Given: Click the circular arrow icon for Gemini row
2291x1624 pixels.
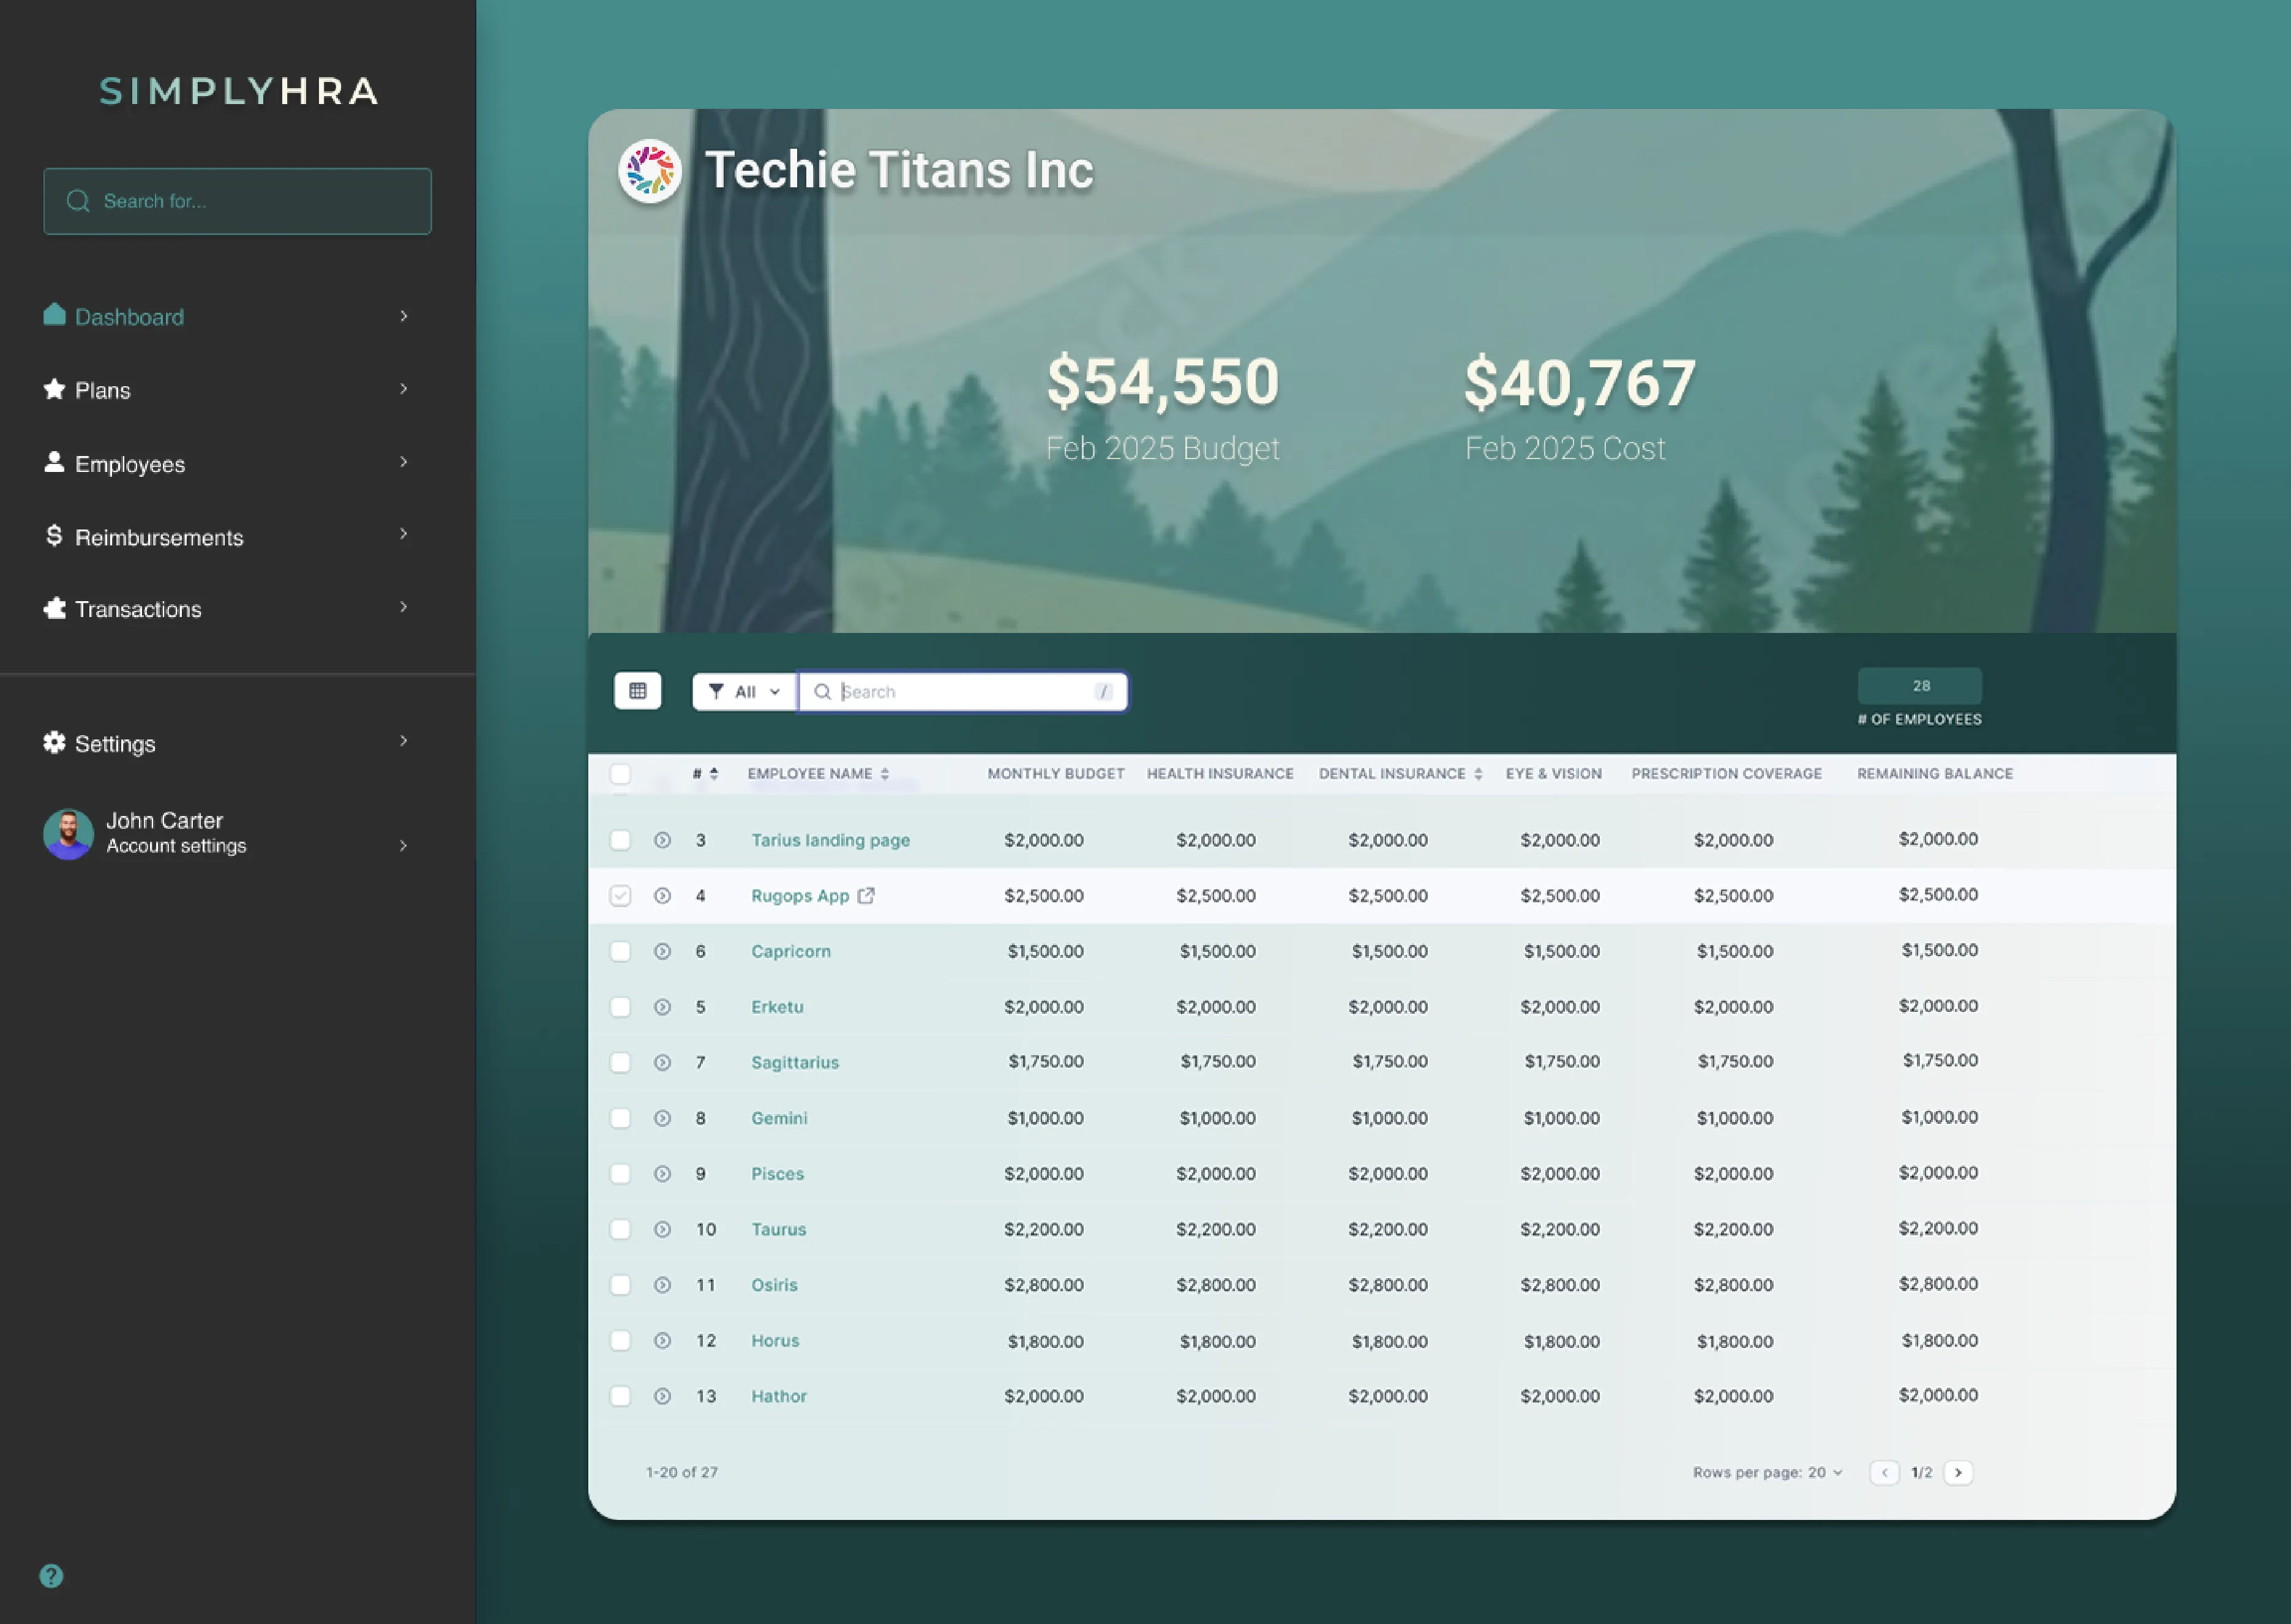Looking at the screenshot, I should (x=662, y=1118).
